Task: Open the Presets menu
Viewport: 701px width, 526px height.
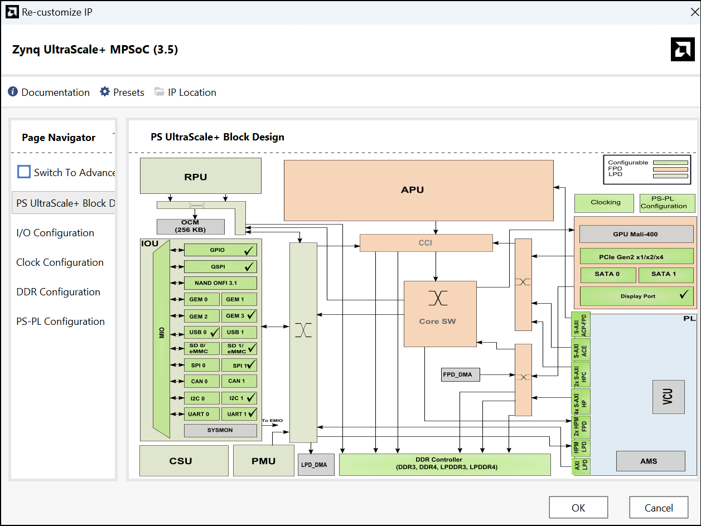Action: pos(129,92)
